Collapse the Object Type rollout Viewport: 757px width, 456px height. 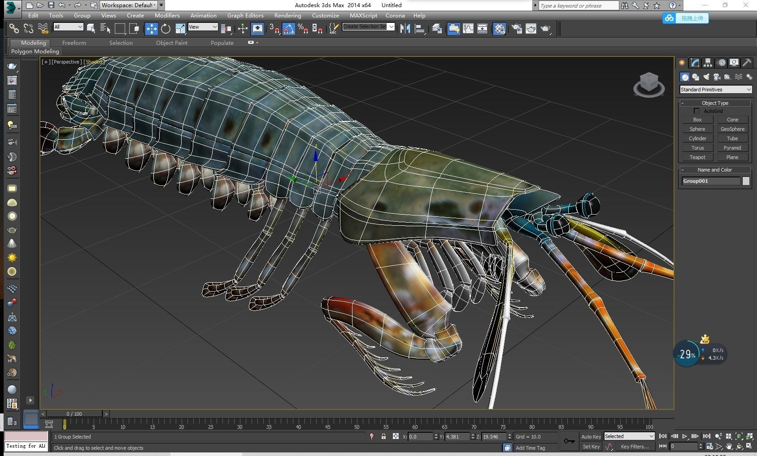715,103
